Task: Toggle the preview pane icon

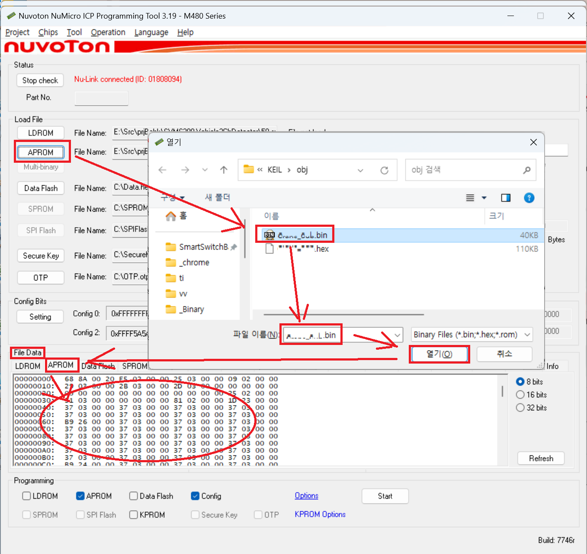Action: (506, 198)
